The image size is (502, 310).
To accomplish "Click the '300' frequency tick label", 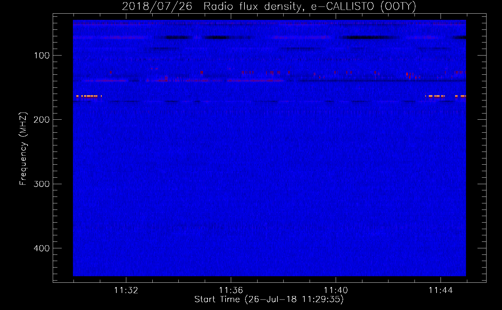I will pyautogui.click(x=42, y=184).
